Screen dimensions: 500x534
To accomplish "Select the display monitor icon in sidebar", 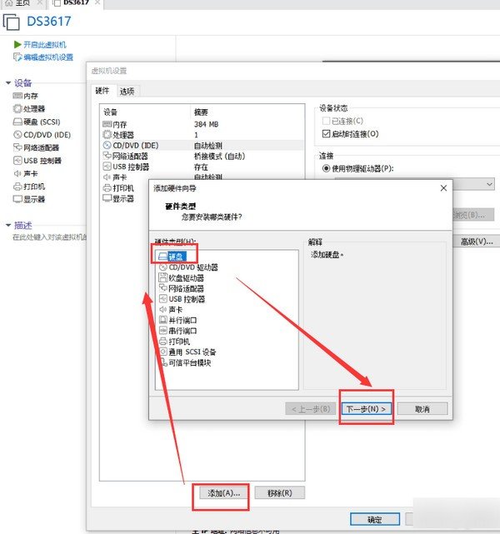I will click(17, 199).
